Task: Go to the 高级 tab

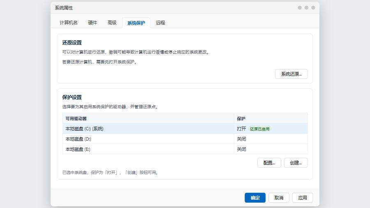Action: click(112, 23)
